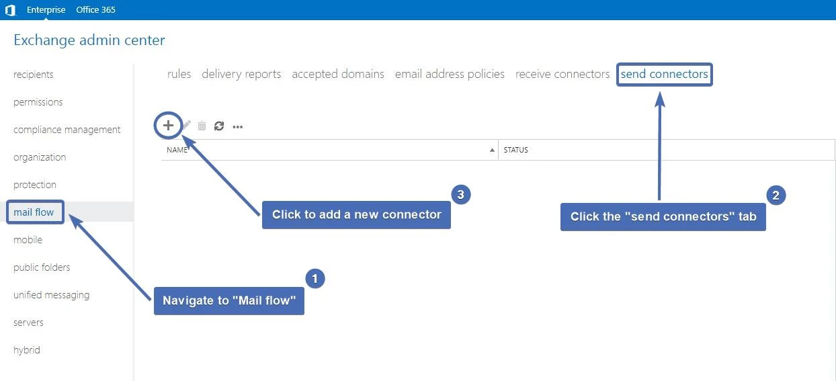Switch to the Enterprise tab
The height and width of the screenshot is (381, 836).
[x=46, y=10]
